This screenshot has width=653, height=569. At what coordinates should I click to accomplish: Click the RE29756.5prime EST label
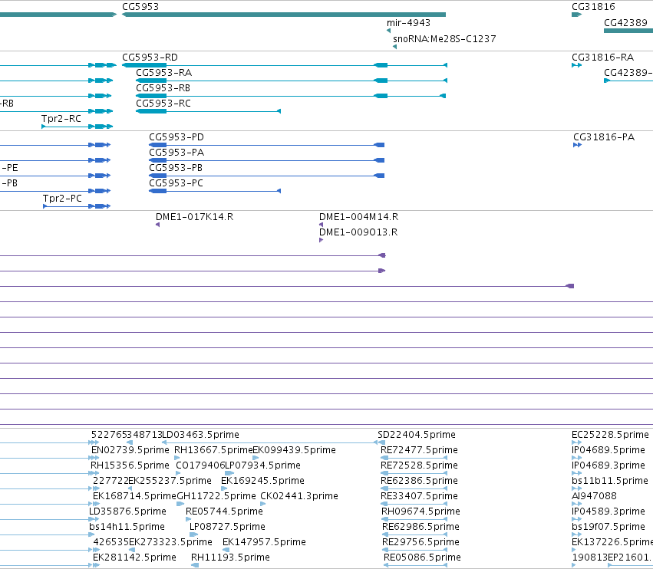coord(420,542)
